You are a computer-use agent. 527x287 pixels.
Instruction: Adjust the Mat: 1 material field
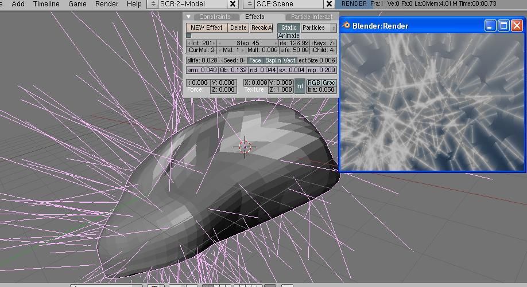(231, 50)
